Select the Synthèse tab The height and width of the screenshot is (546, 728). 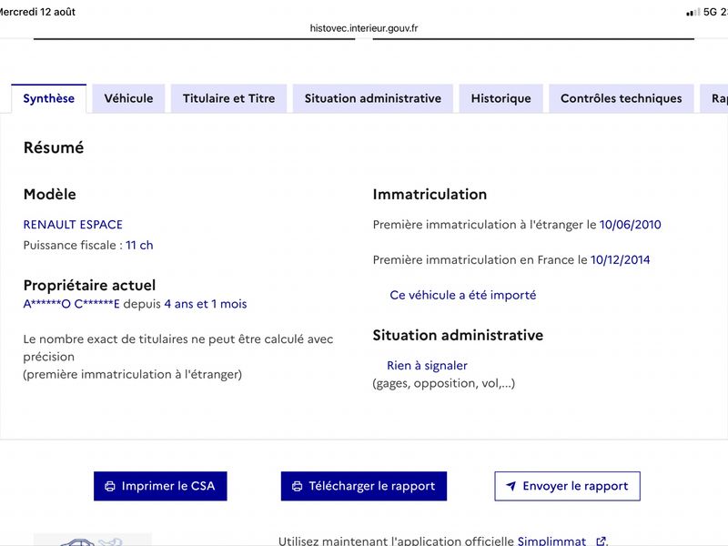point(49,98)
